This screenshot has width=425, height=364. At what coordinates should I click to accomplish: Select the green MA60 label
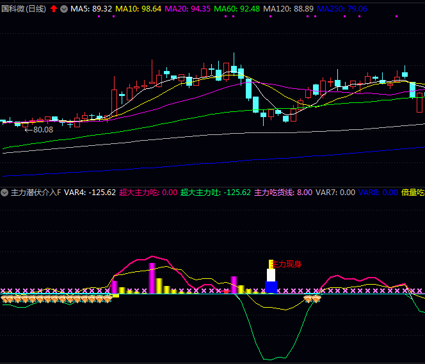(x=237, y=10)
